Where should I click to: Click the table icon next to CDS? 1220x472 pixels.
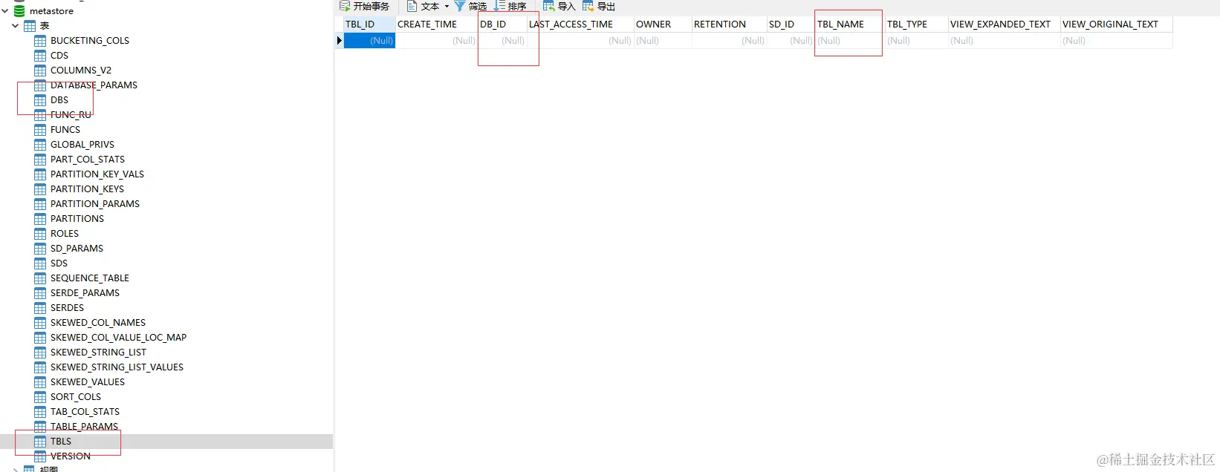[x=40, y=56]
